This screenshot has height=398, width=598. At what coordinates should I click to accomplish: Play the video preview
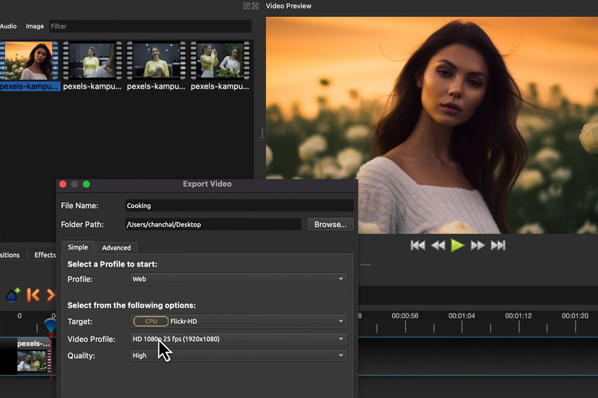pyautogui.click(x=457, y=245)
